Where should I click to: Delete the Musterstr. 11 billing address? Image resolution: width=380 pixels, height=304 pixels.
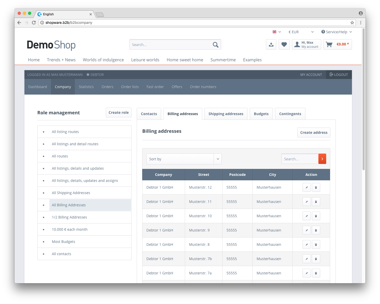tap(316, 202)
